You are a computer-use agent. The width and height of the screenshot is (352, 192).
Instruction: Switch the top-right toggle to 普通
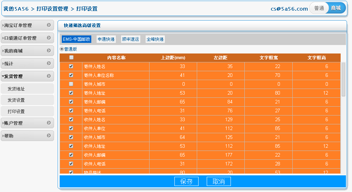[319, 8]
